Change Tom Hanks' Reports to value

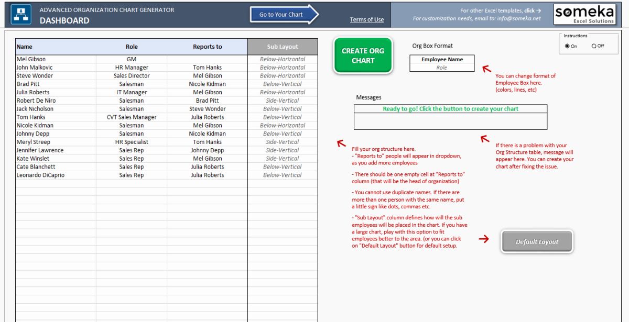pos(206,117)
